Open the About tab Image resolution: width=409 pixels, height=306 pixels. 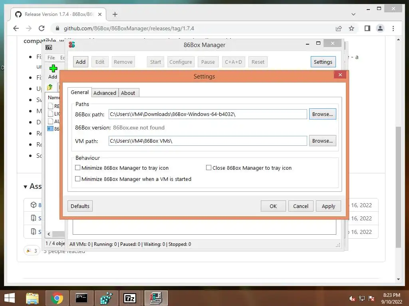pyautogui.click(x=128, y=93)
